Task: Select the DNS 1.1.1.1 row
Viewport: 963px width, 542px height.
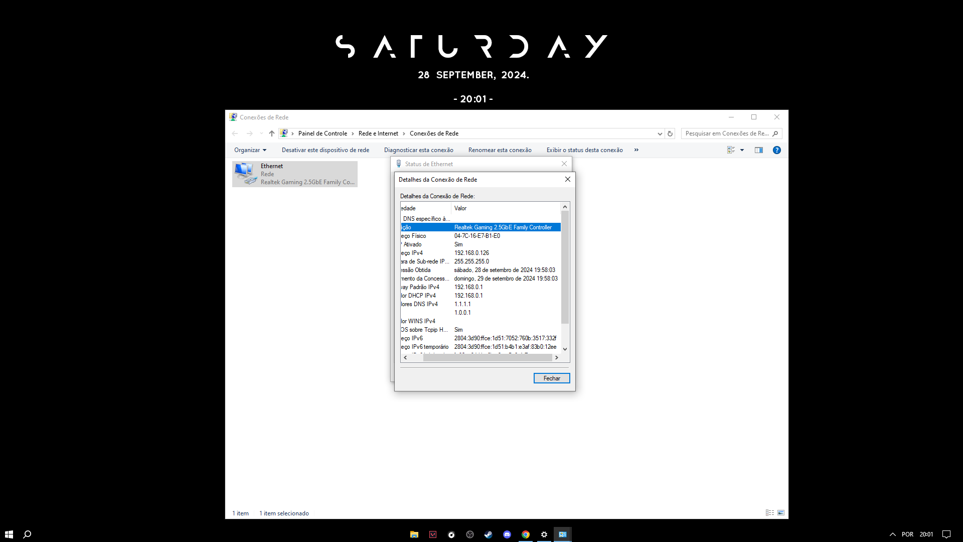Action: [480, 304]
